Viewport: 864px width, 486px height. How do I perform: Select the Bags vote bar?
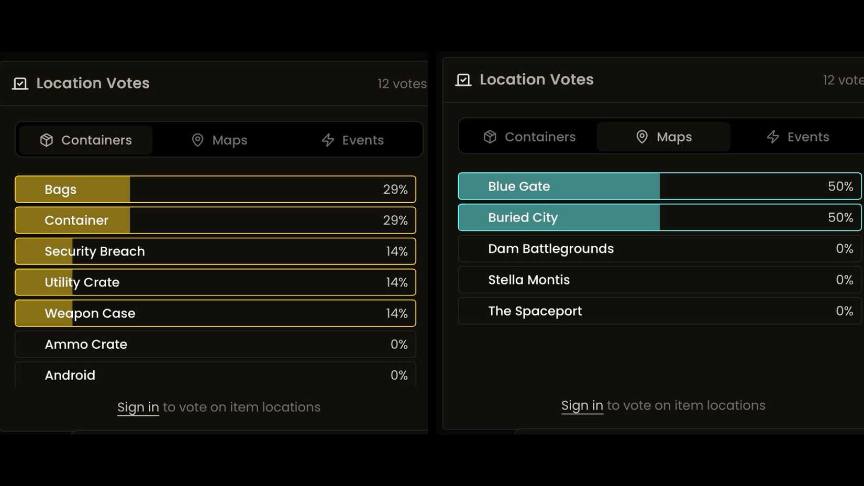tap(215, 190)
